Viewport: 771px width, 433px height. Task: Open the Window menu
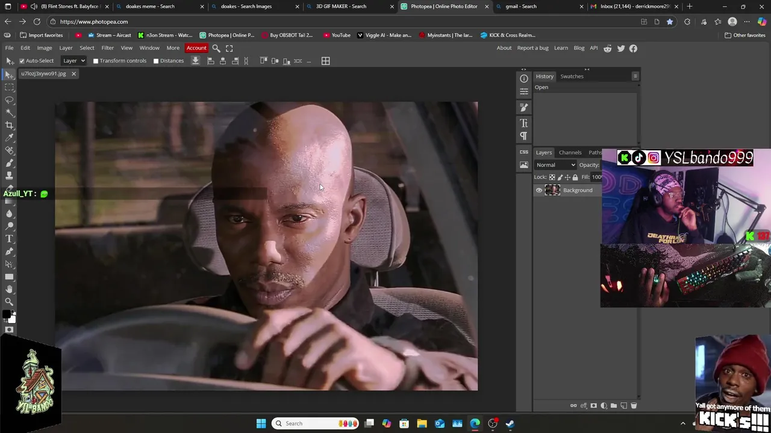point(149,48)
